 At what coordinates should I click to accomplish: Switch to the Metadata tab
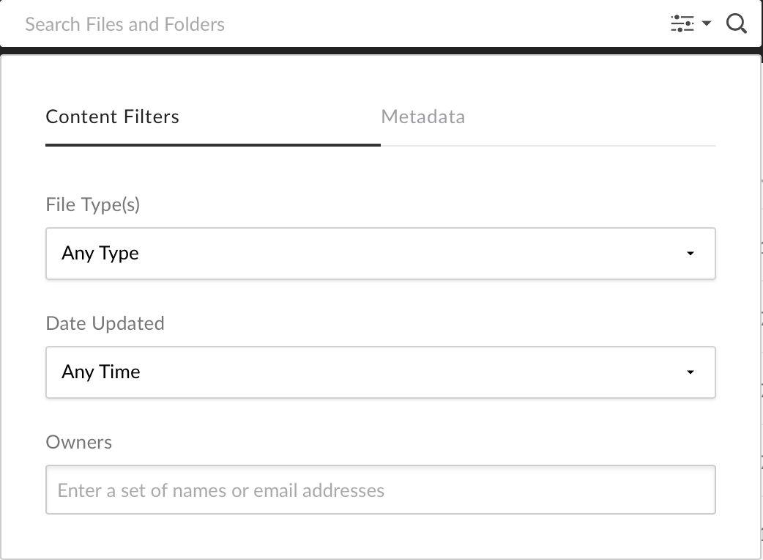[423, 117]
